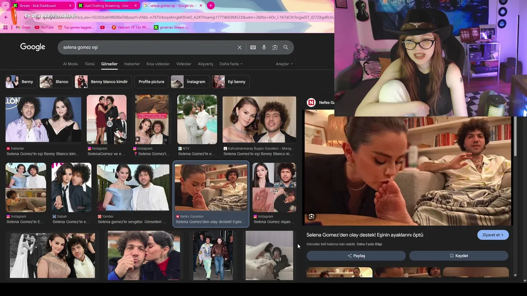Click the 'Ziyaret et' visit button

[493, 235]
